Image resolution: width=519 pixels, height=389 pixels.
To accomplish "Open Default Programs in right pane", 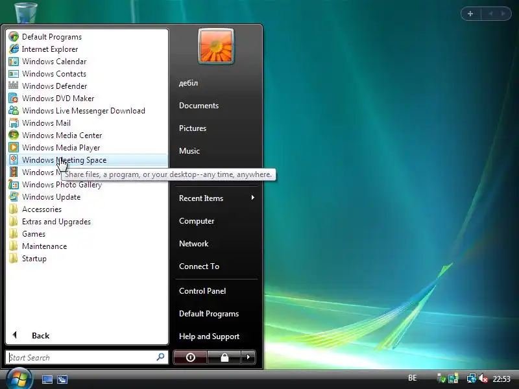I will tap(209, 314).
